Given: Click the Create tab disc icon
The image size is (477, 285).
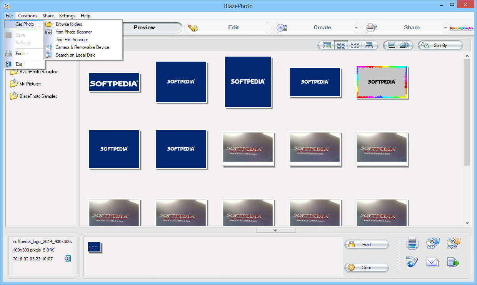Looking at the screenshot, I should coord(282,28).
